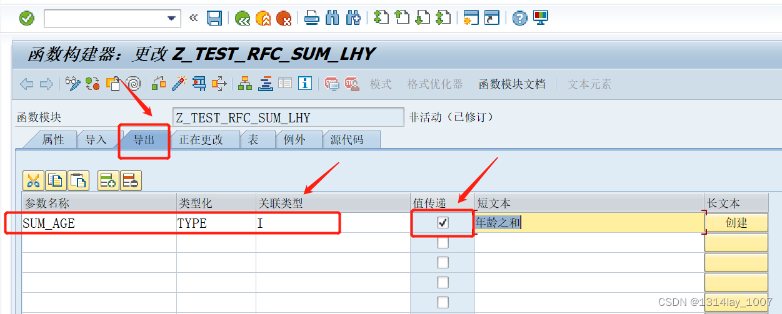Click the 创建 long text button
This screenshot has height=314, width=782.
736,222
